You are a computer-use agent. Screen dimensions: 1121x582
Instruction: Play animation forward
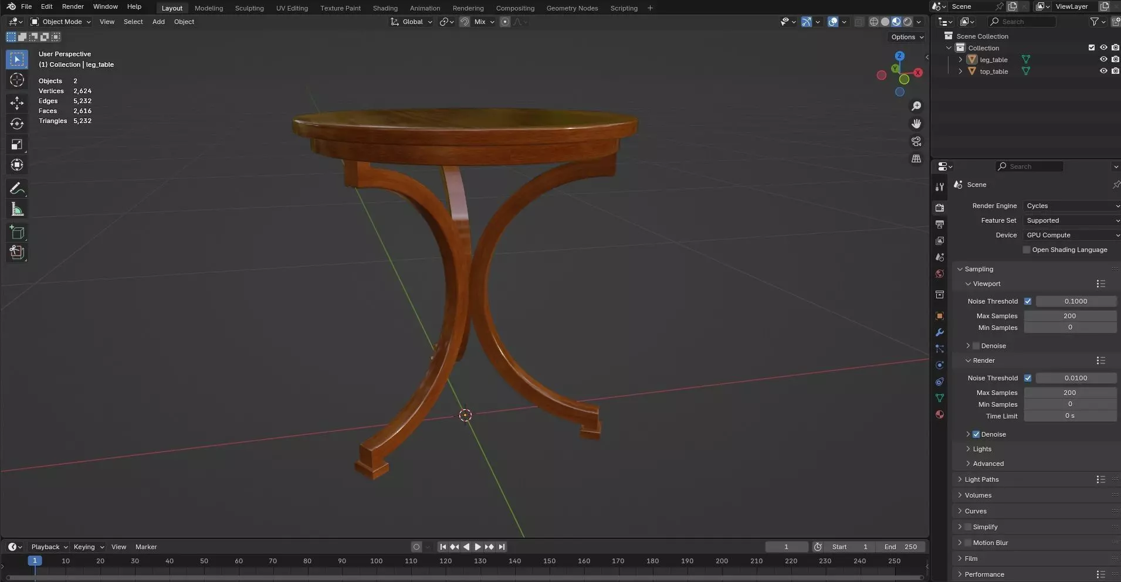pos(477,547)
